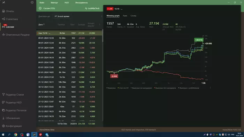
Task: Open the three-dot menu beside graph legend
Action: coord(210,88)
